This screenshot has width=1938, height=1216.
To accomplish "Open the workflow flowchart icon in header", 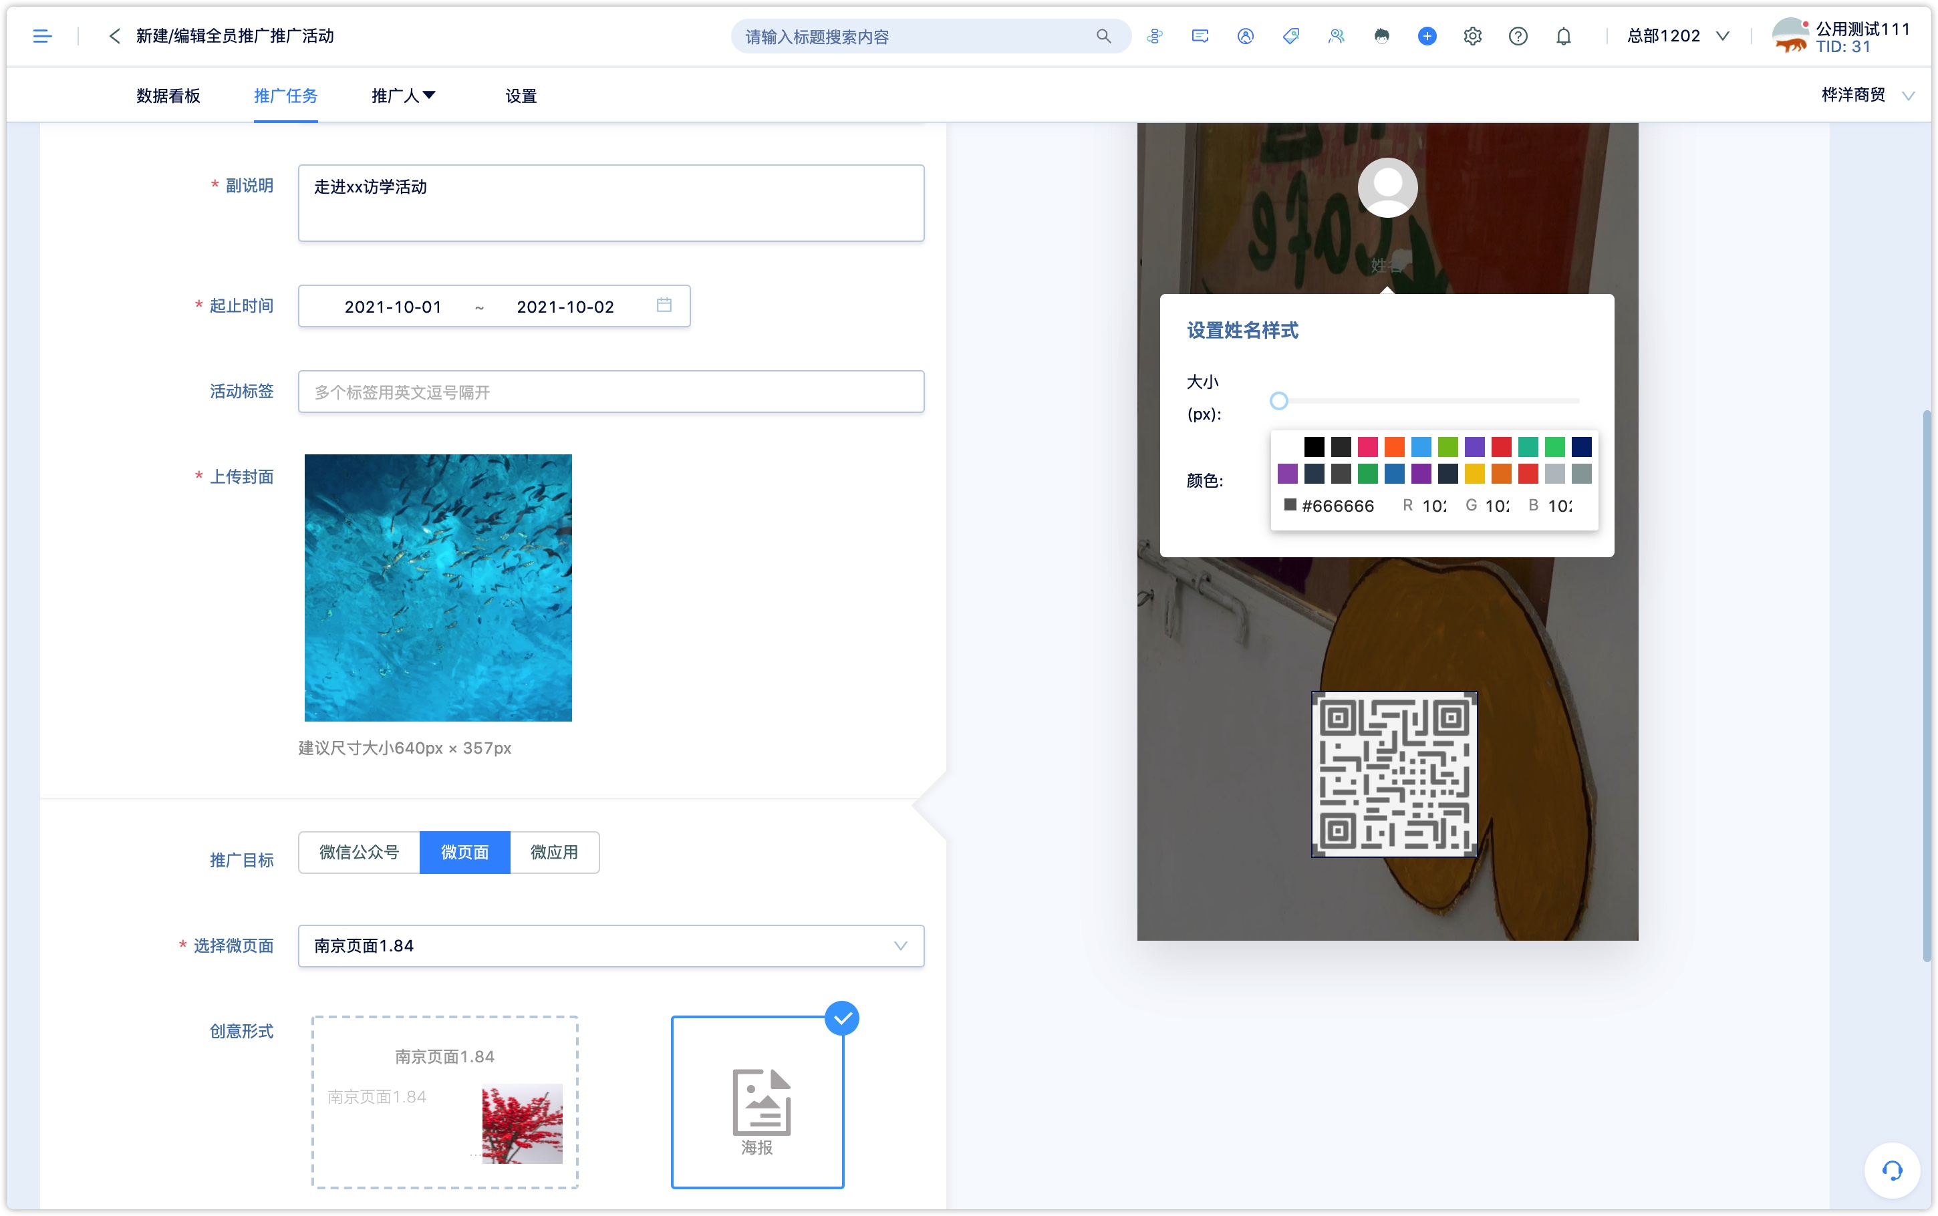I will (1155, 36).
